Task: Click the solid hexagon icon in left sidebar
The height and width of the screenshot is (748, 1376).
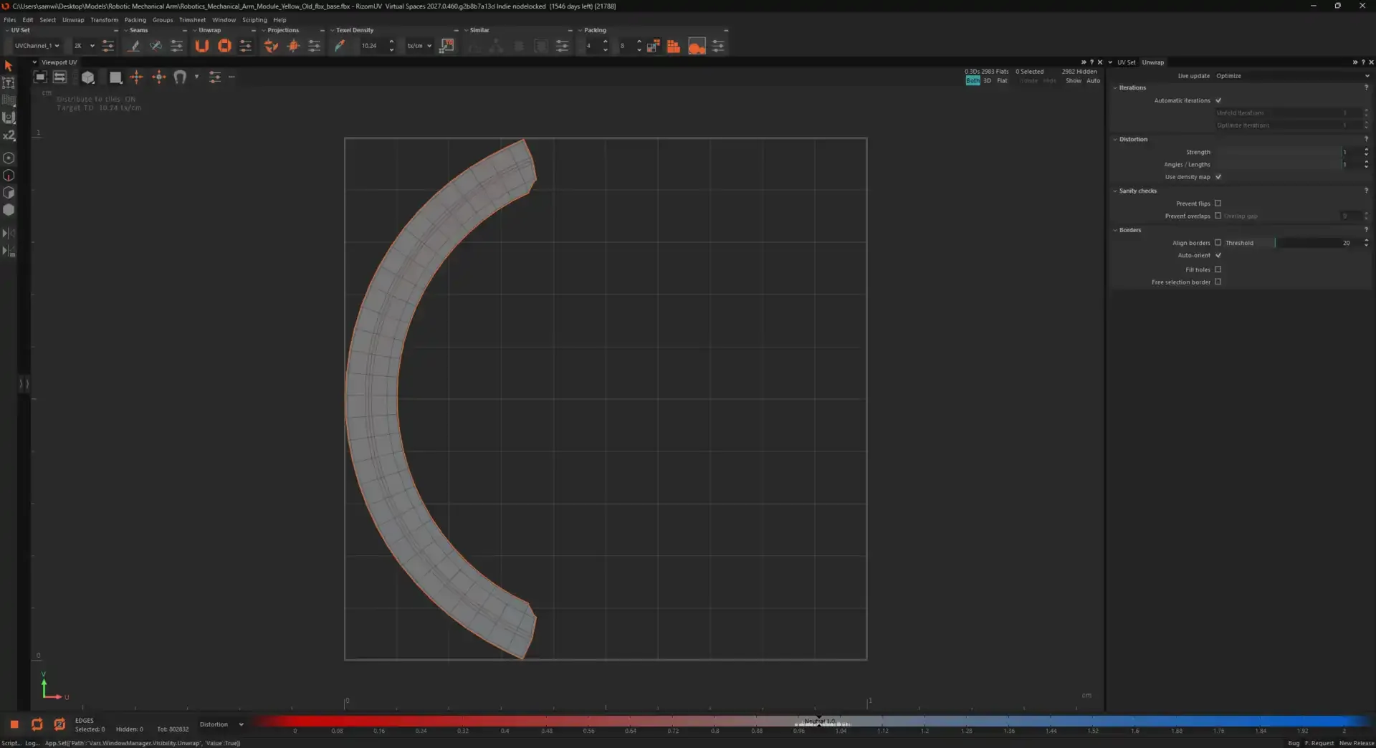Action: click(x=9, y=210)
